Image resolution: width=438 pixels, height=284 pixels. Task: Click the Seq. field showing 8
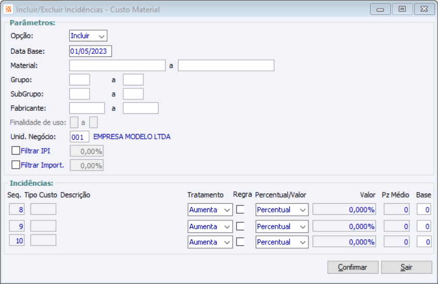(17, 209)
